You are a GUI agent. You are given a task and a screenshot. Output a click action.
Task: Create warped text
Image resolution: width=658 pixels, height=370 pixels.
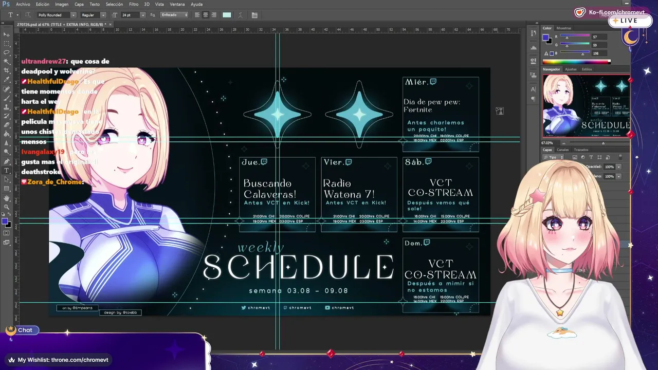[x=241, y=15]
